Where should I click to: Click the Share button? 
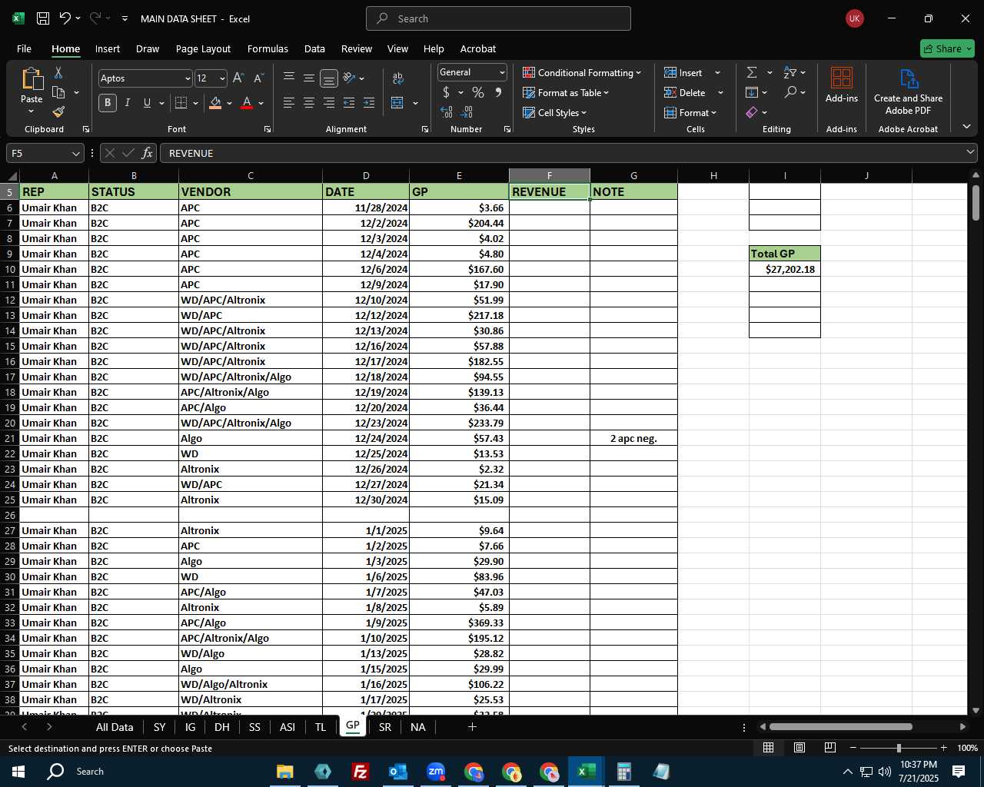click(x=947, y=48)
